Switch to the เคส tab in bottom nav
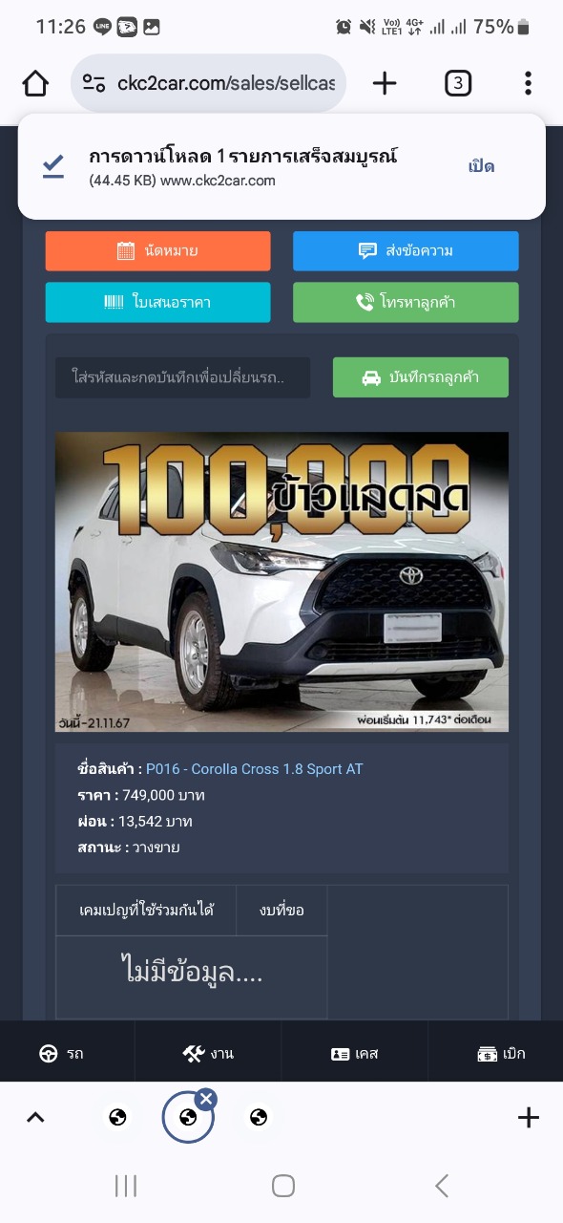This screenshot has height=1223, width=563. [354, 1053]
